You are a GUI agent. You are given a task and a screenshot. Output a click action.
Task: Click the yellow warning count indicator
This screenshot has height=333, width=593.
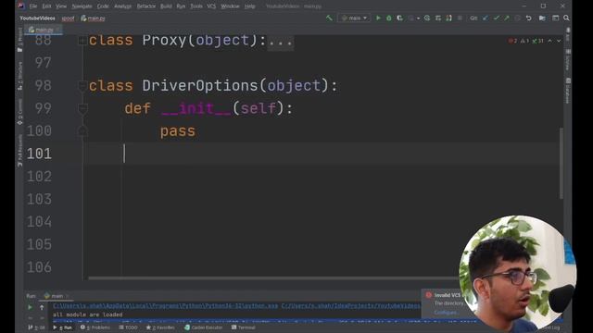[x=525, y=41]
